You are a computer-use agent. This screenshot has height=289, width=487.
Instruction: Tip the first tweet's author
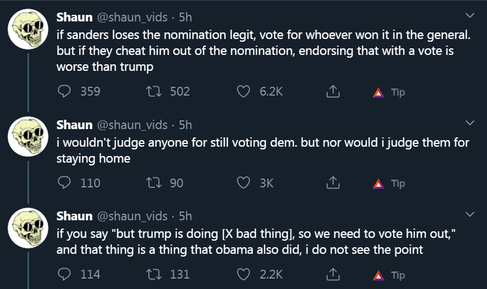click(389, 92)
